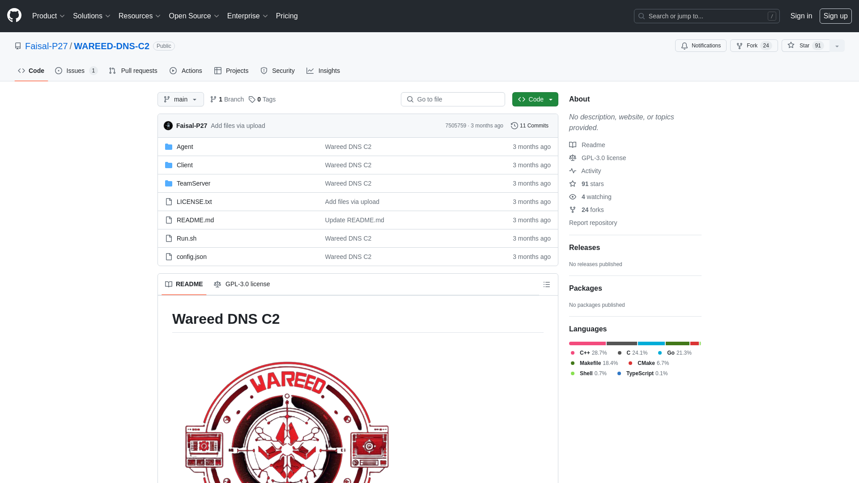Screen dimensions: 859x483
Task: Open the main branch dropdown
Action: point(181,99)
